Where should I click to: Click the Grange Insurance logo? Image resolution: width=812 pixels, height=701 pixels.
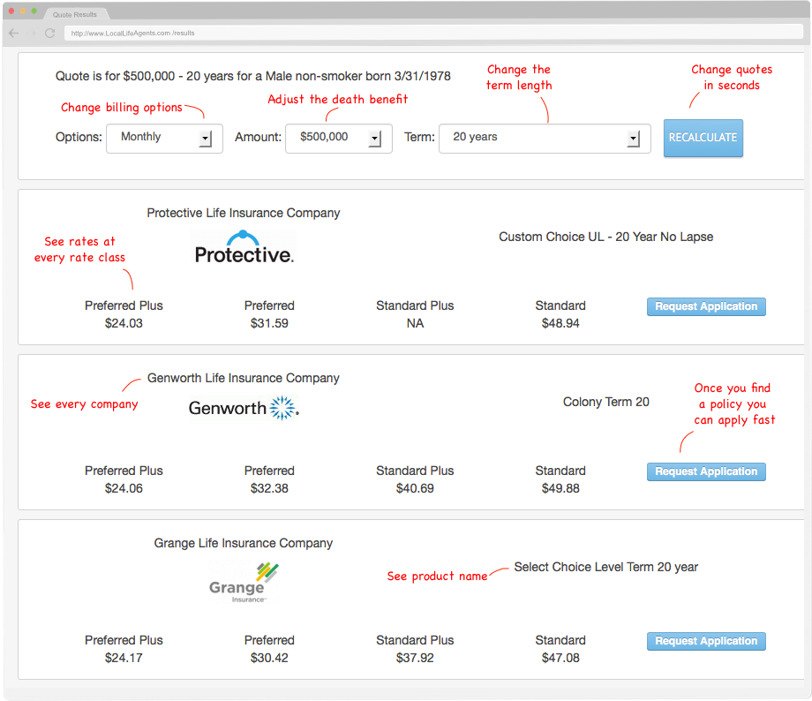244,583
